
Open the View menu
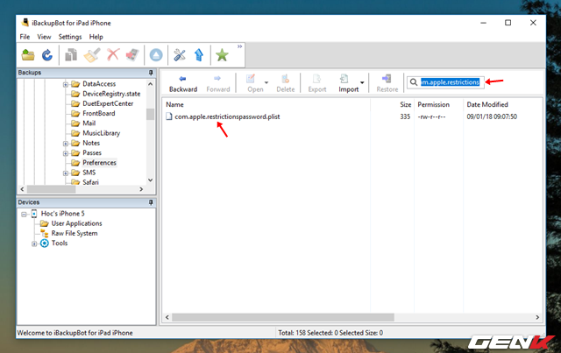pyautogui.click(x=44, y=37)
